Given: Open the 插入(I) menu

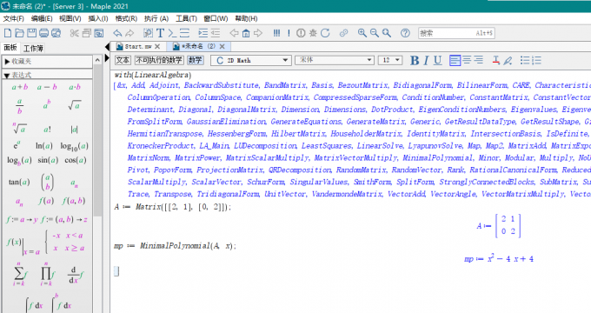Looking at the screenshot, I should pyautogui.click(x=98, y=18).
